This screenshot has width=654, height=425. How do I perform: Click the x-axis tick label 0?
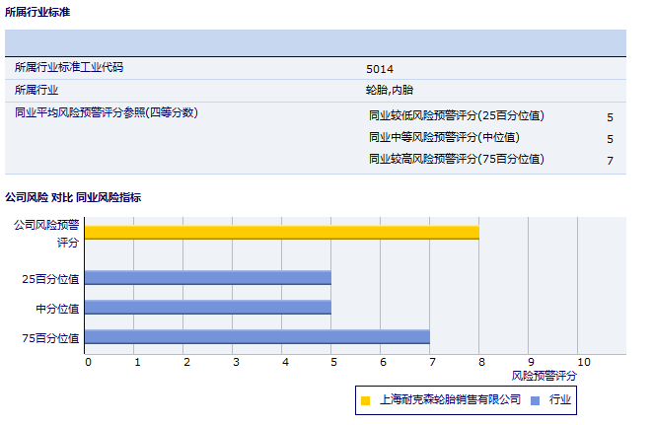click(88, 363)
